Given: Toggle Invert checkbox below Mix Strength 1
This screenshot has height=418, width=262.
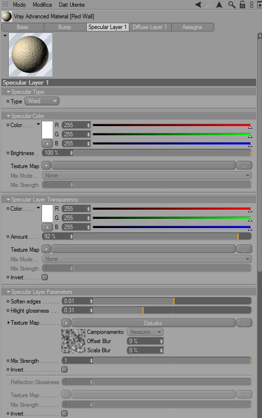Looking at the screenshot, I should coord(65,370).
